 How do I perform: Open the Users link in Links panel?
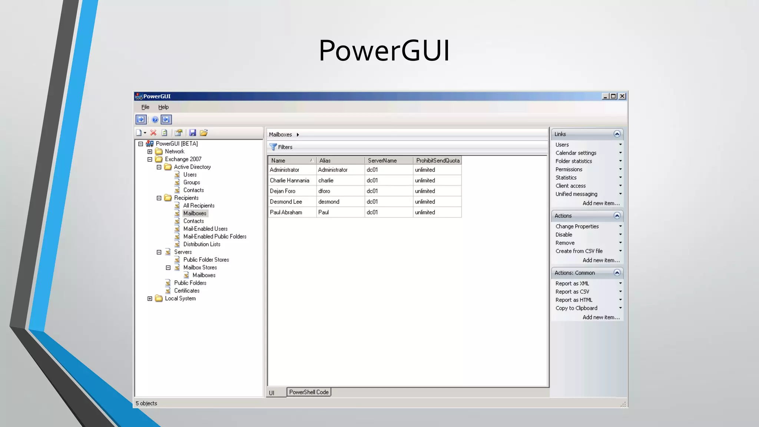pos(562,145)
